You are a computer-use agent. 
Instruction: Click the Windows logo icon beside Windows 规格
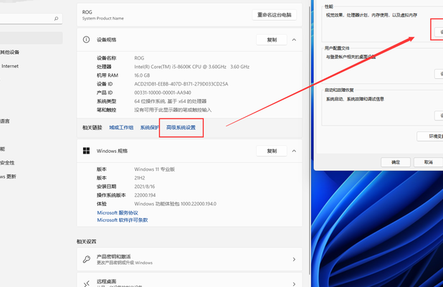pyautogui.click(x=86, y=151)
